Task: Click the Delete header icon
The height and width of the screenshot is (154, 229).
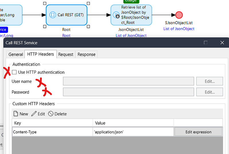Action: click(51, 114)
